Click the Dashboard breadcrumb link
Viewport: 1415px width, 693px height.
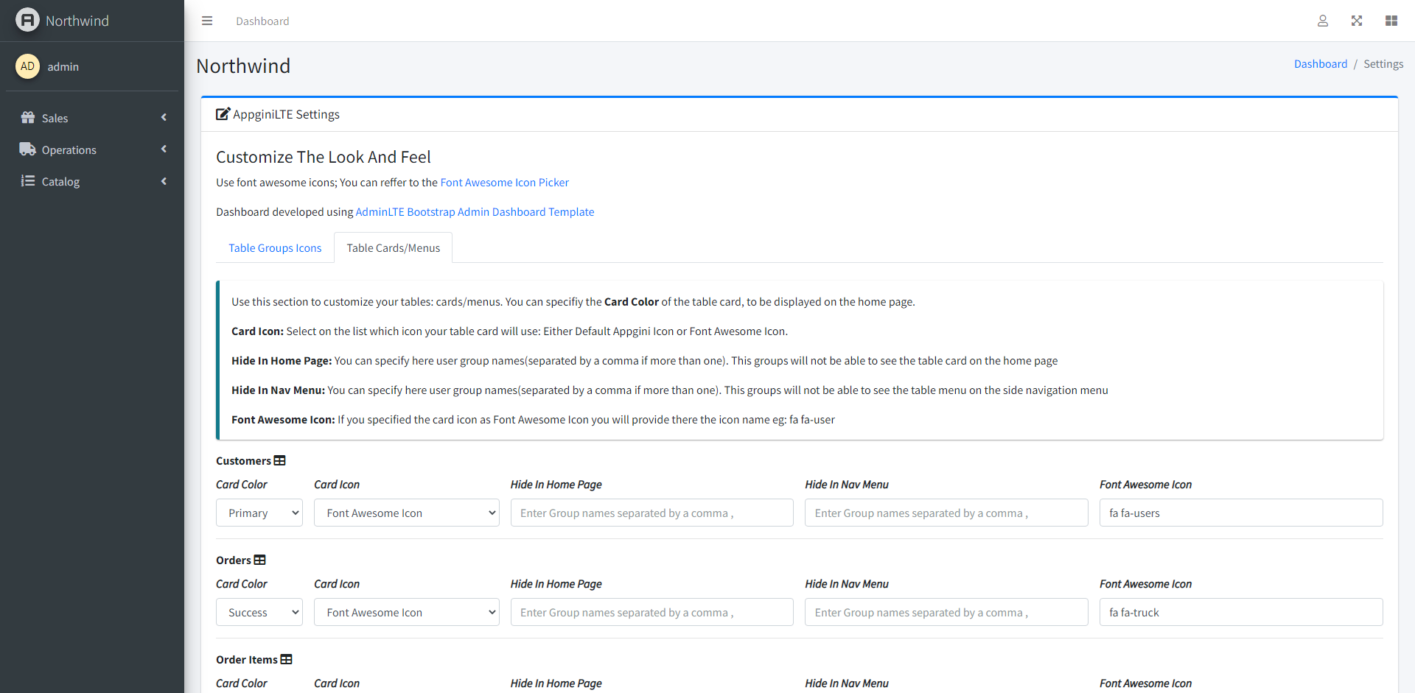[x=1321, y=63]
